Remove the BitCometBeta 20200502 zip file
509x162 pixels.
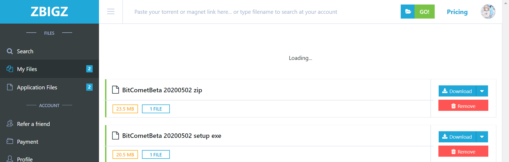pyautogui.click(x=463, y=106)
